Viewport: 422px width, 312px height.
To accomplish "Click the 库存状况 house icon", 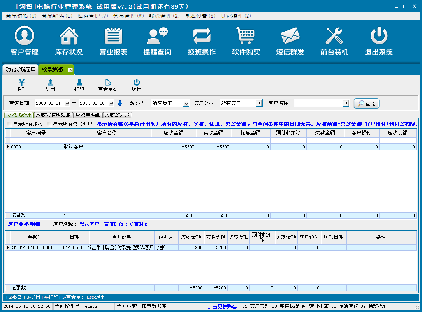I will coord(69,41).
